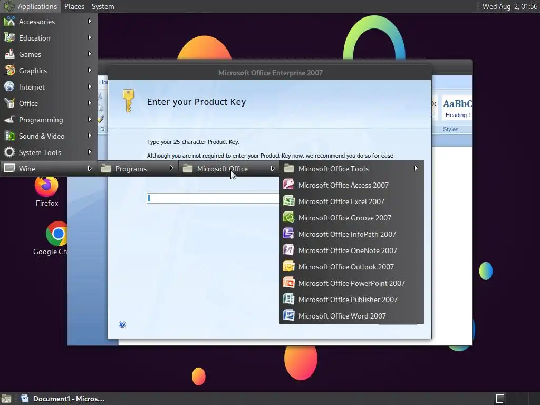This screenshot has height=405, width=540.
Task: Click the Wine category icon
Action: coord(9,169)
